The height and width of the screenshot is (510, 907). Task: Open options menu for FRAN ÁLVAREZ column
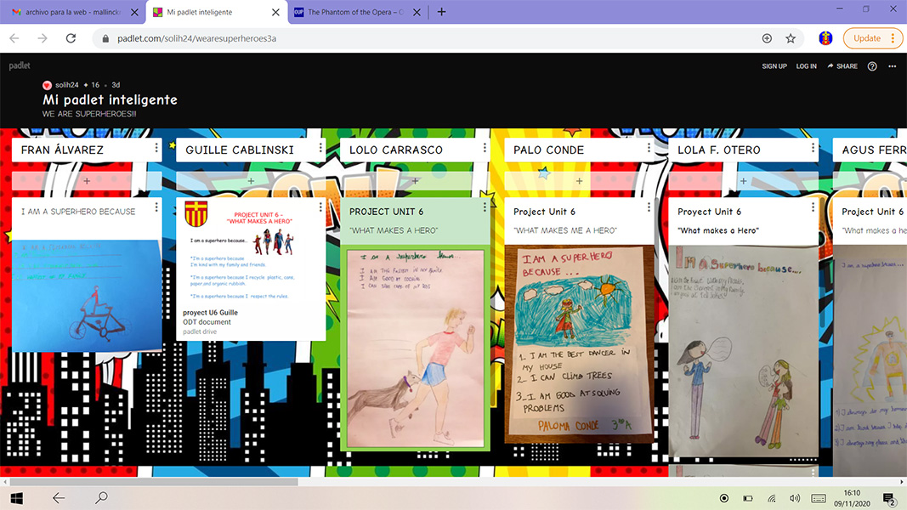click(x=156, y=149)
